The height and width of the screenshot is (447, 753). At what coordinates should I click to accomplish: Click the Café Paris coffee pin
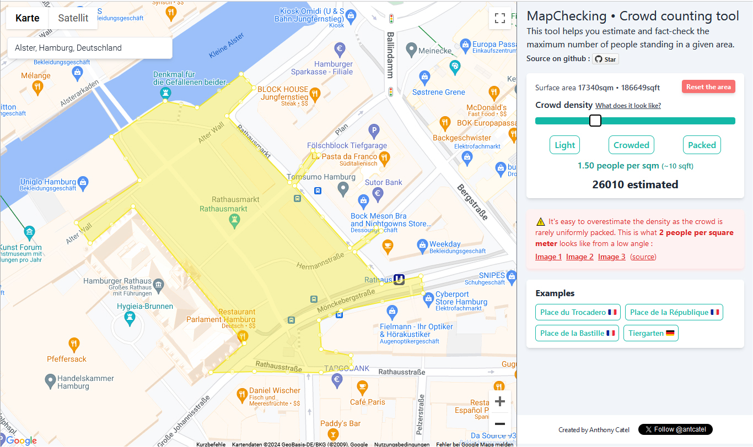click(x=362, y=388)
